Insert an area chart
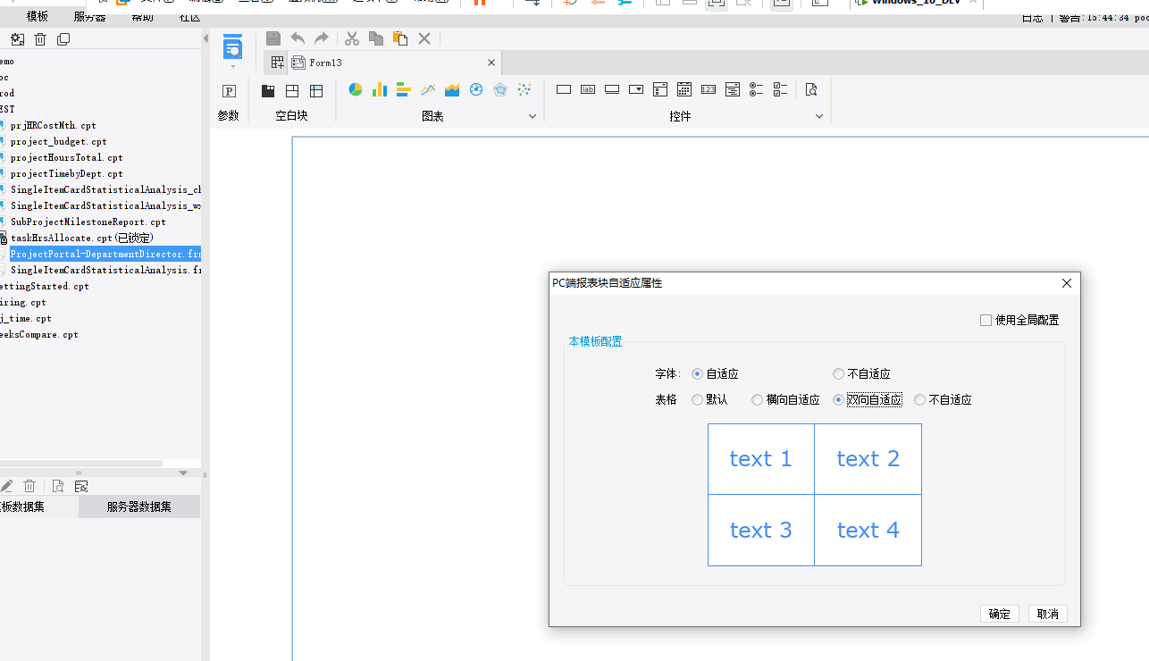This screenshot has width=1149, height=661. 452,89
